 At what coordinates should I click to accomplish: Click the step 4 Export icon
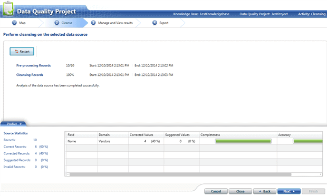coord(155,23)
